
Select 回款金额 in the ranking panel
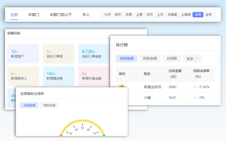pyautogui.click(x=150, y=58)
